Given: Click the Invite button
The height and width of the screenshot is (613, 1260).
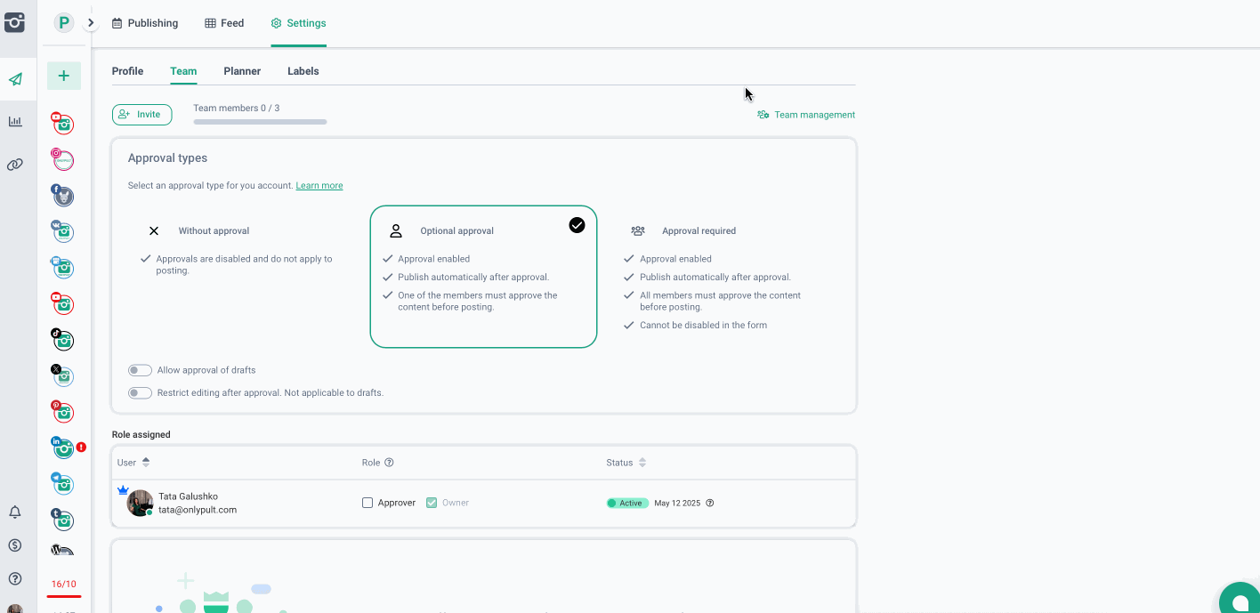Looking at the screenshot, I should (141, 115).
